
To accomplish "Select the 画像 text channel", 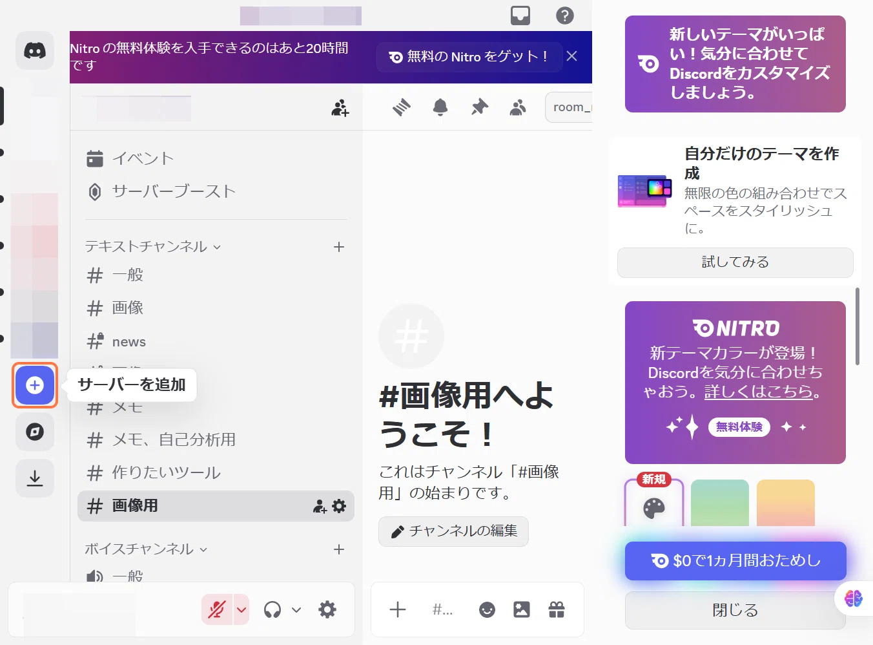I will tap(216, 308).
